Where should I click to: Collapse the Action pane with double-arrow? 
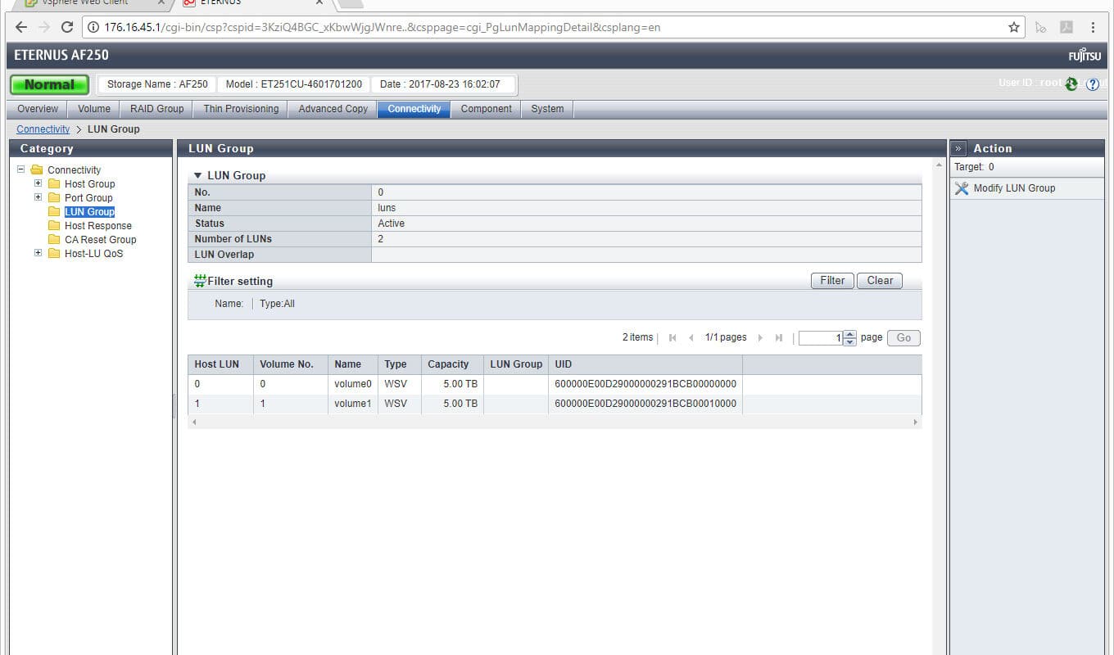point(958,148)
